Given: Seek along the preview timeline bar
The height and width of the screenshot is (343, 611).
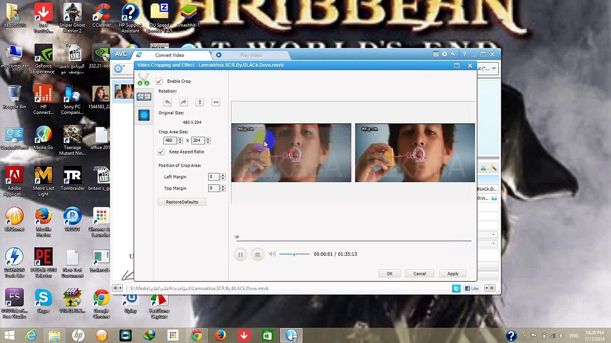Looking at the screenshot, I should [354, 241].
